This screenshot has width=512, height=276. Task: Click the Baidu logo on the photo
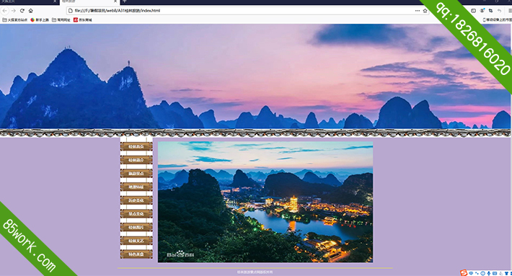[x=180, y=254]
